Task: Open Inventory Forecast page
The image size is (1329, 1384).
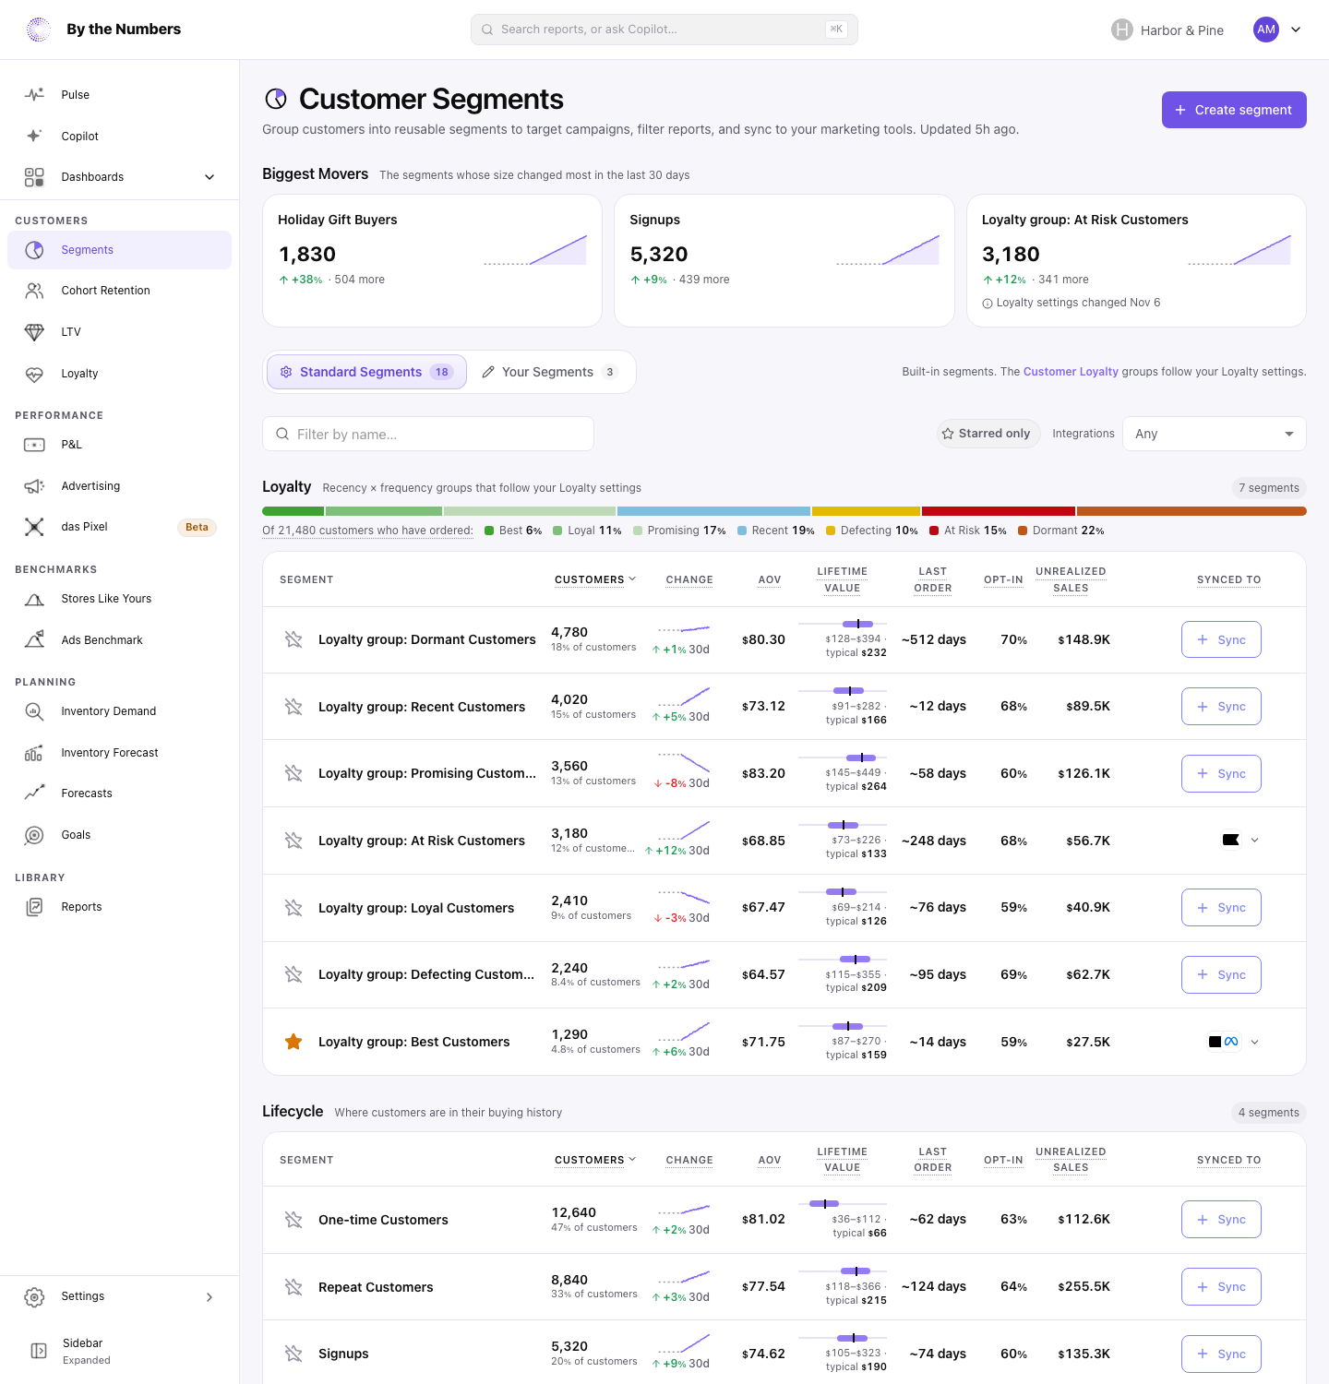Action: 119,753
